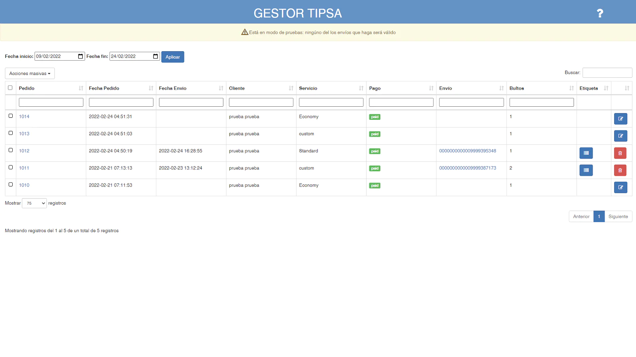Image resolution: width=636 pixels, height=357 pixels.
Task: Print barcode label for order 1011
Action: (x=586, y=170)
